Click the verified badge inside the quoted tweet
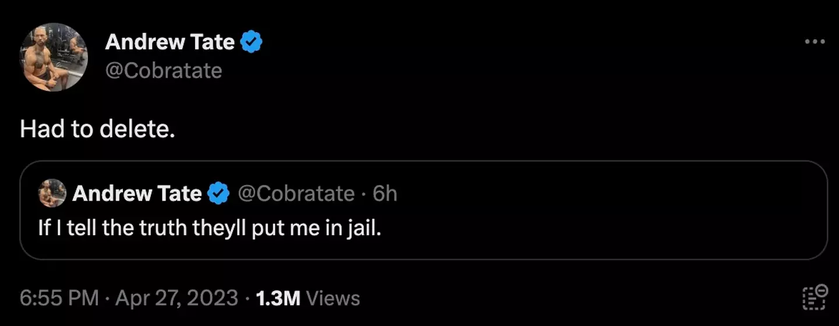The width and height of the screenshot is (839, 326). [218, 194]
